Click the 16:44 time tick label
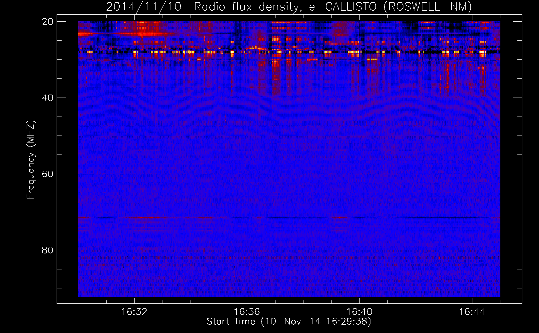 (x=472, y=312)
